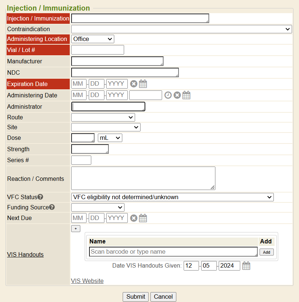Open calendar for Date VIS Handouts Given
The width and height of the screenshot is (299, 302).
(x=246, y=266)
